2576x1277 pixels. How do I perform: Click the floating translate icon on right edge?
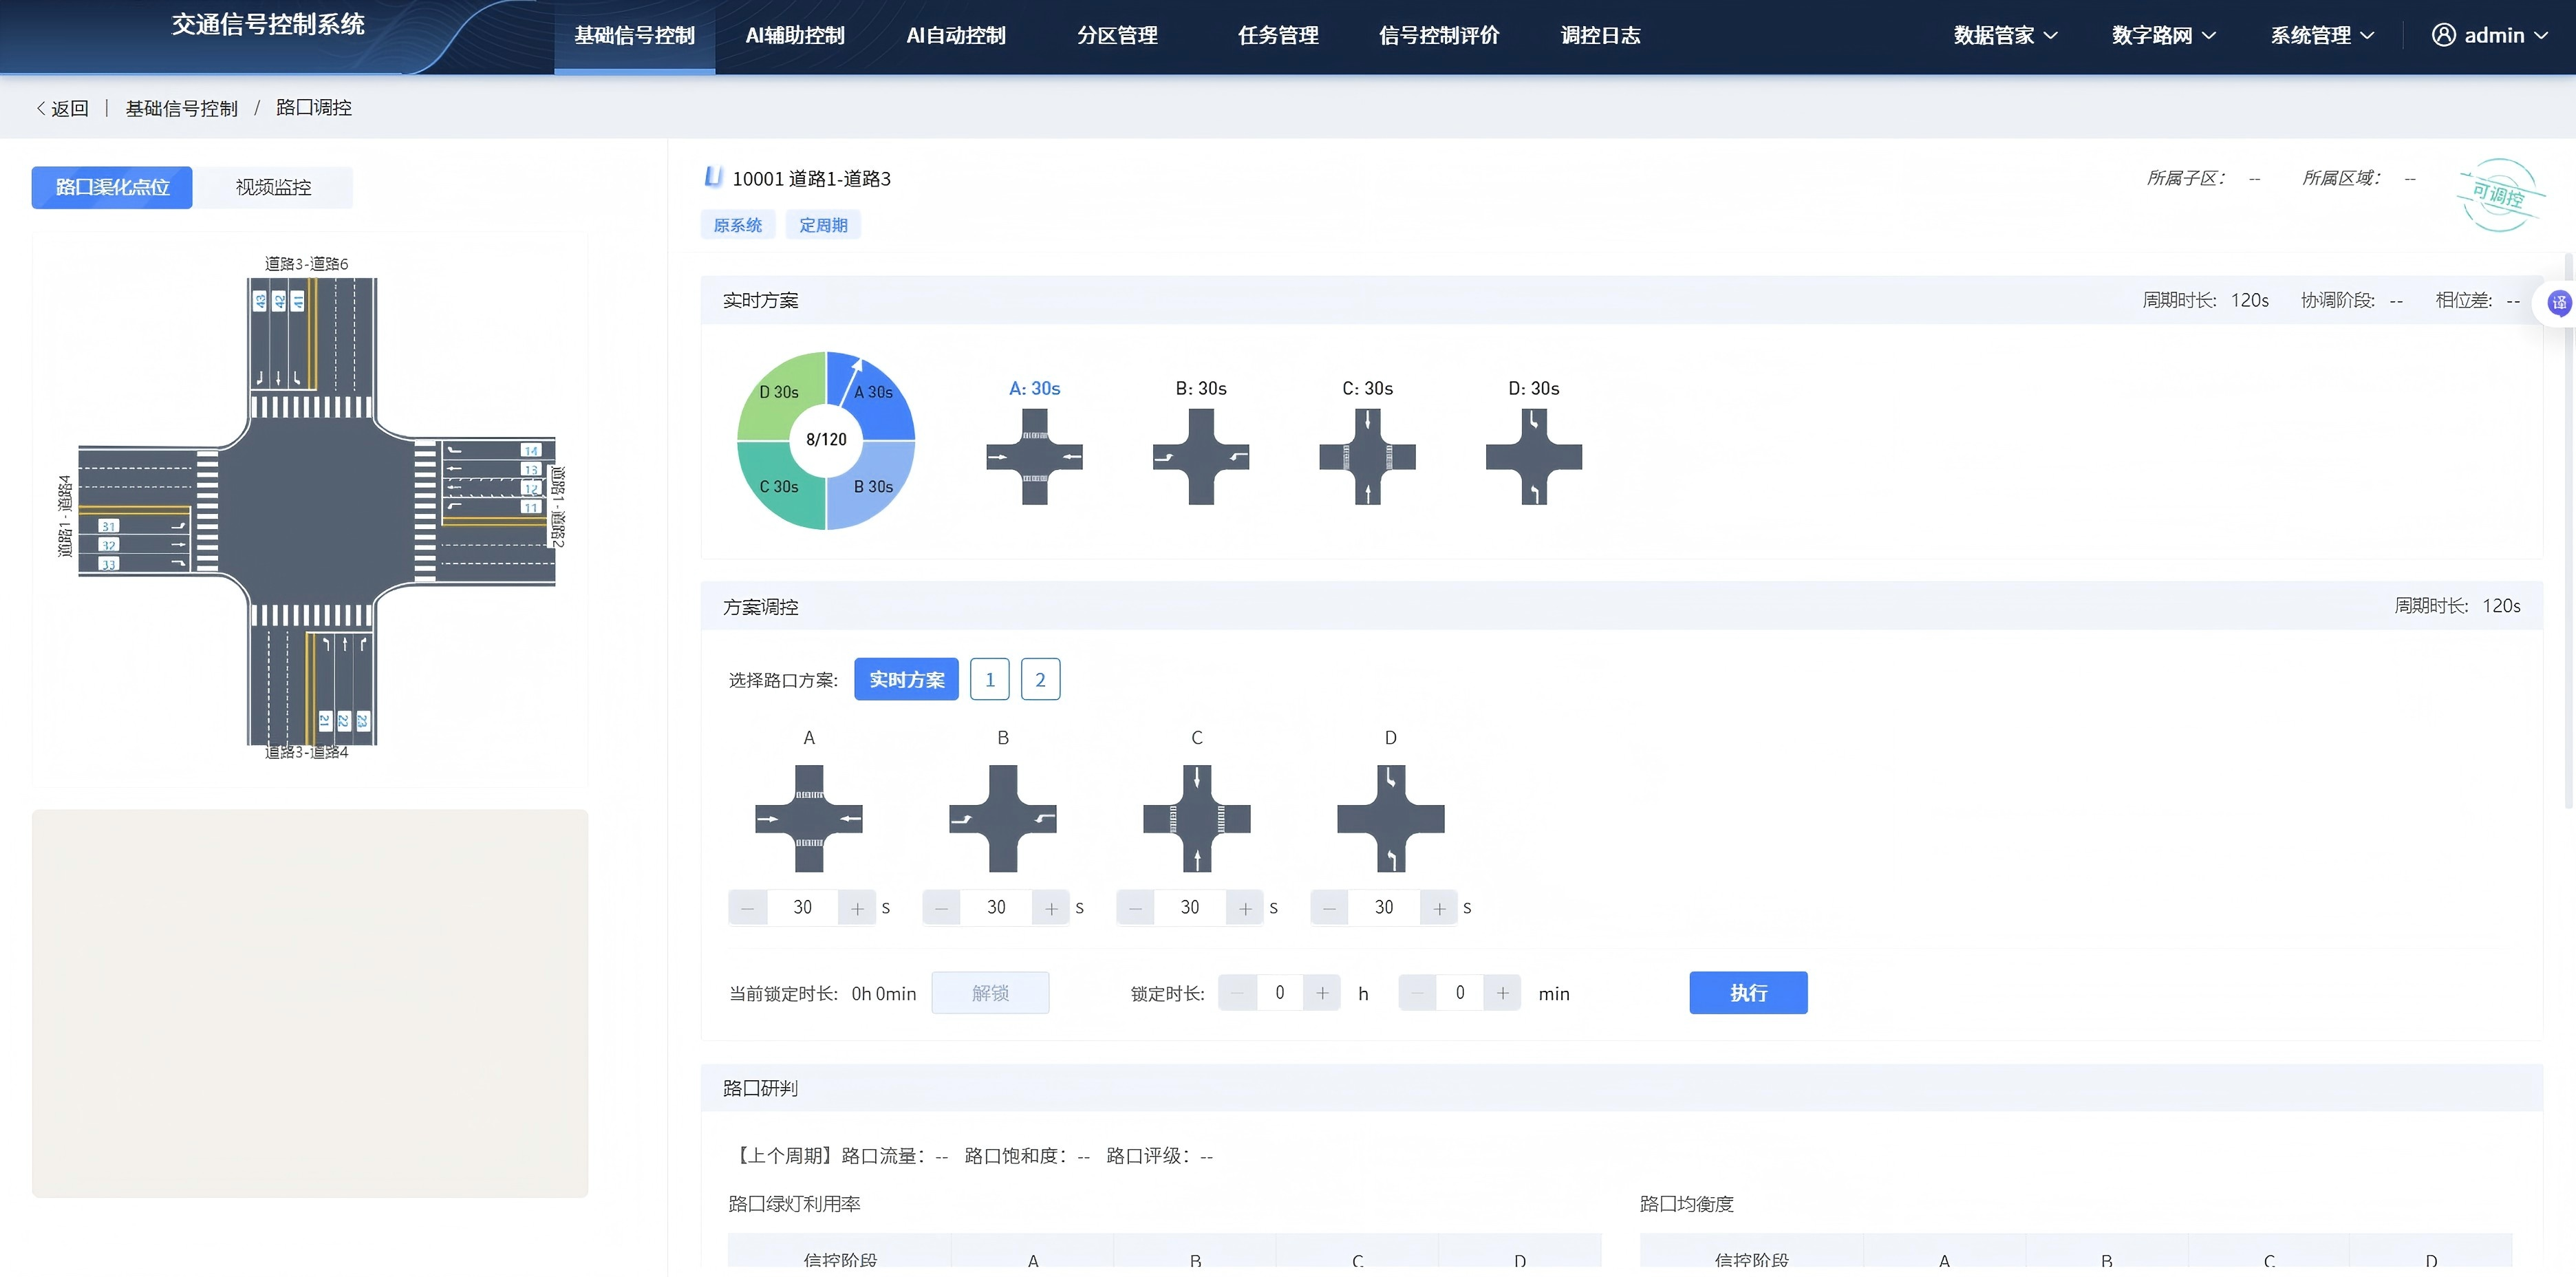pos(2560,303)
